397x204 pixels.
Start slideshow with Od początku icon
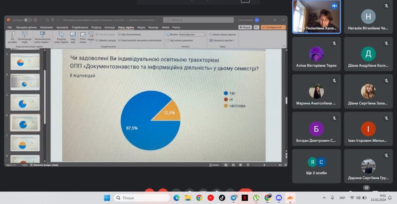coord(12,36)
